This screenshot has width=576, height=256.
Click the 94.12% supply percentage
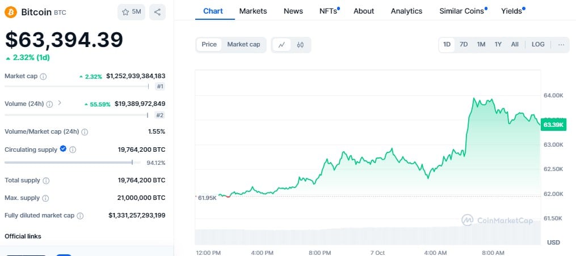coord(155,163)
